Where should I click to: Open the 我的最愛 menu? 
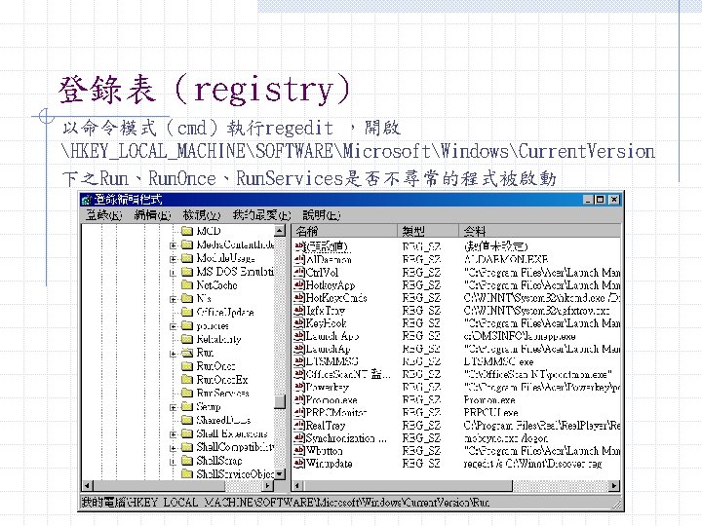tap(261, 215)
